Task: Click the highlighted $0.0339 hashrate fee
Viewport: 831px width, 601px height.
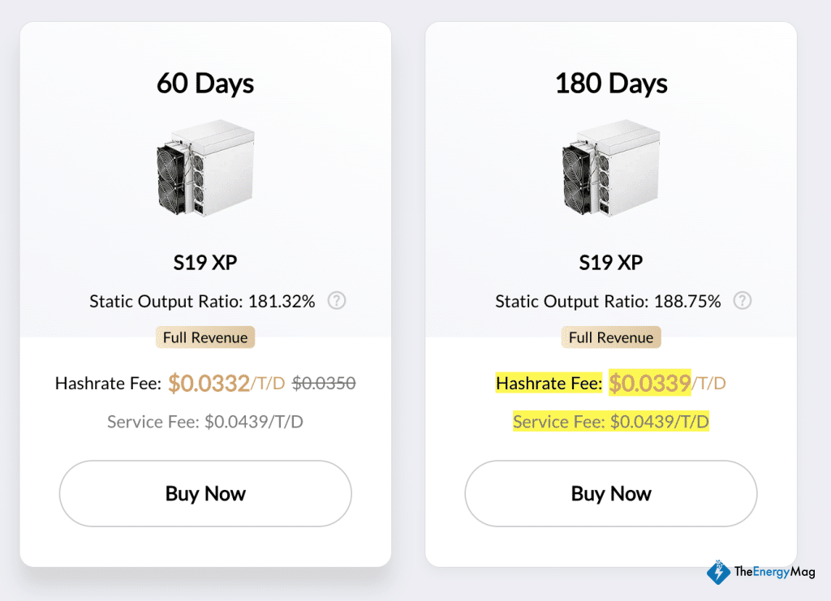Action: click(x=649, y=383)
